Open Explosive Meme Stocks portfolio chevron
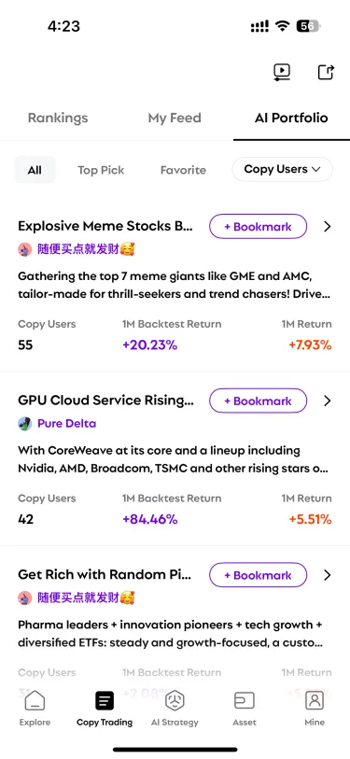350x759 pixels. (328, 227)
